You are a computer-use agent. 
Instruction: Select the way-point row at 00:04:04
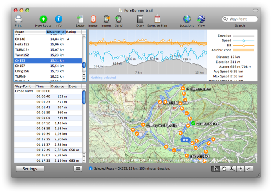48,118
